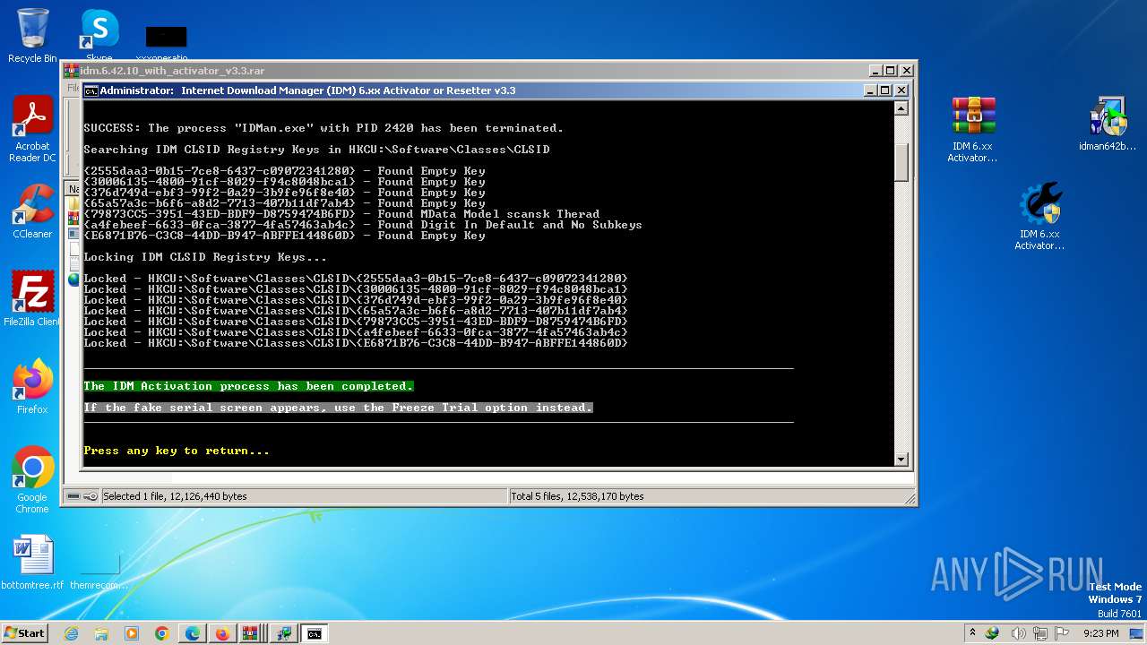The image size is (1147, 645).
Task: Click the 'Locking IDM CLSID Registry Keys...' line
Action: click(x=205, y=257)
